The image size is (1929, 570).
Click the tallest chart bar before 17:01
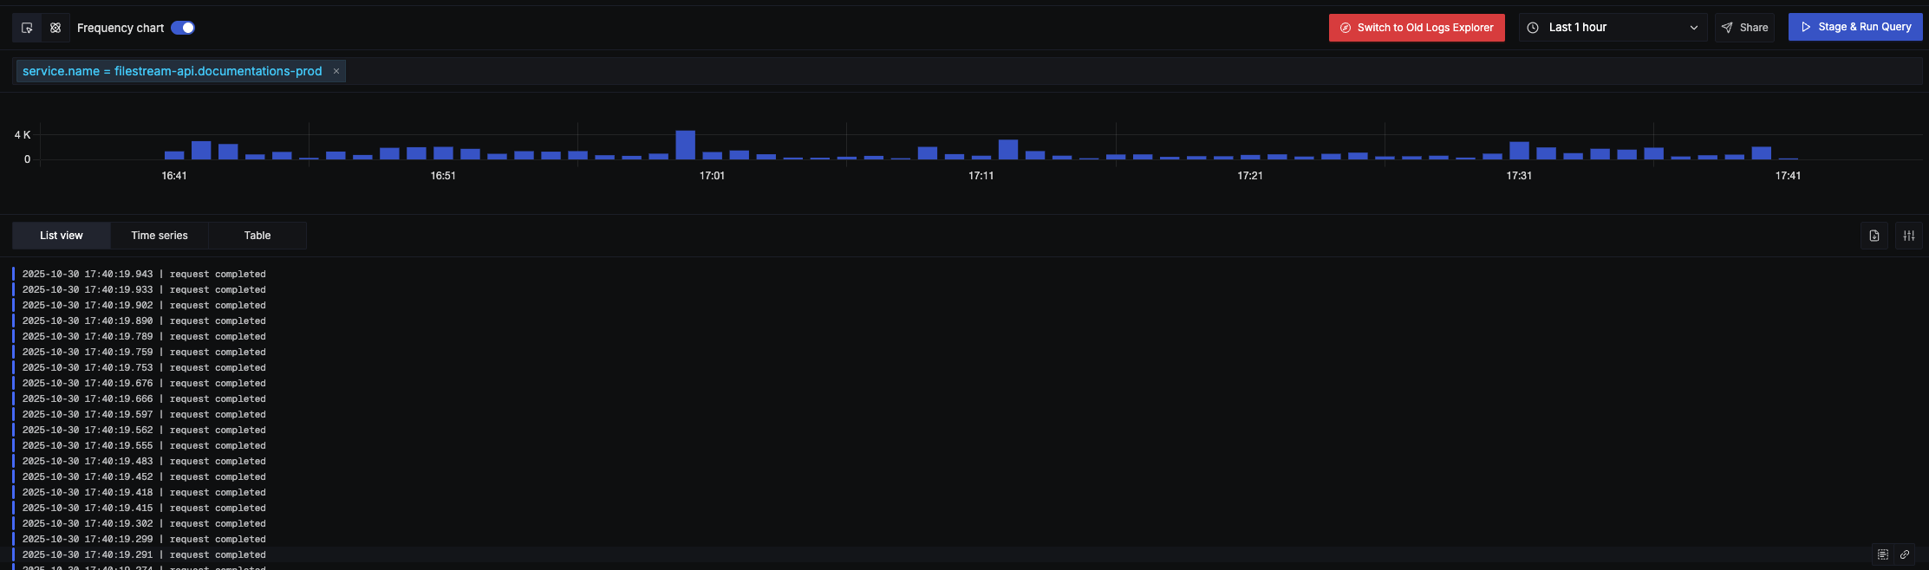(686, 145)
